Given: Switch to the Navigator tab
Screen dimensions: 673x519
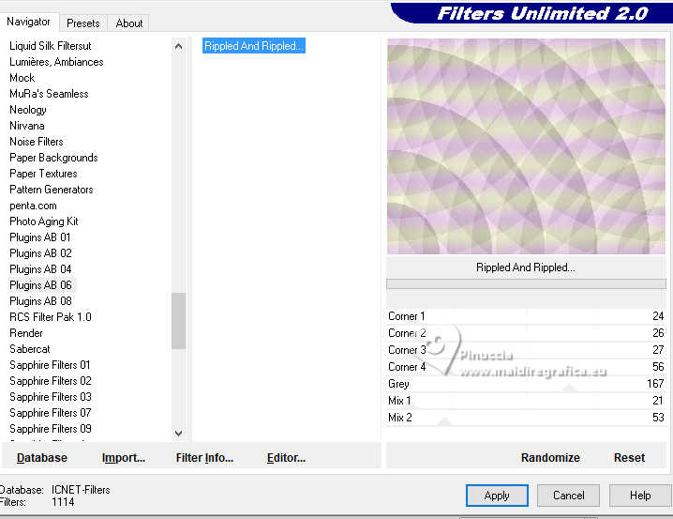Looking at the screenshot, I should (x=28, y=22).
